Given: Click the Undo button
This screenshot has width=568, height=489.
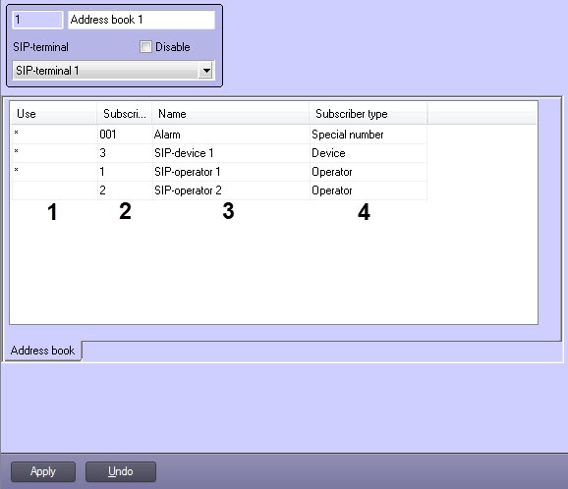Looking at the screenshot, I should [121, 471].
